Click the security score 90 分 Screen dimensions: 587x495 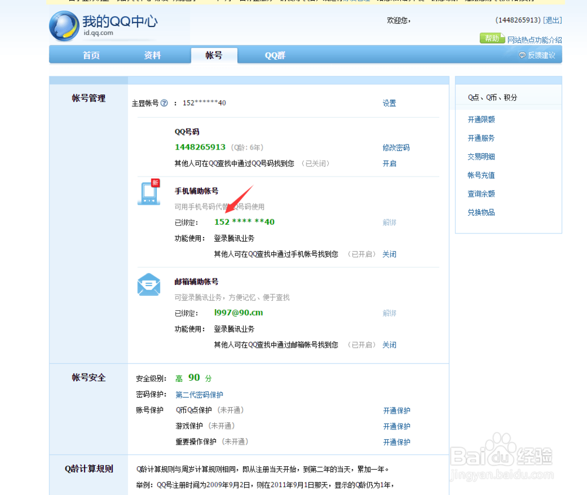[x=200, y=378]
